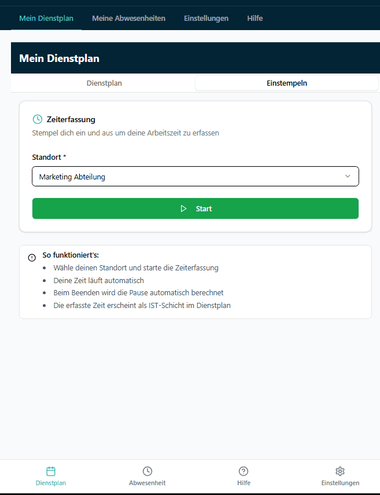Click the Marketing Abteilung selection field
Image resolution: width=380 pixels, height=495 pixels.
click(x=195, y=176)
